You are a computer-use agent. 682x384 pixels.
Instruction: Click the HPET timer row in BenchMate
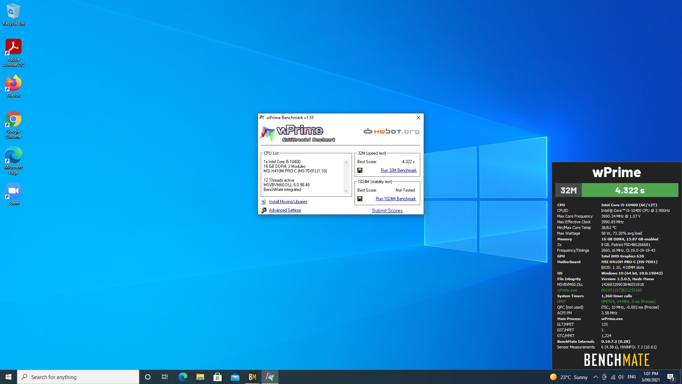[x=606, y=302]
